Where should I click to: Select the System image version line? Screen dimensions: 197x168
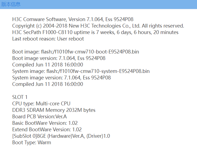point(61,78)
